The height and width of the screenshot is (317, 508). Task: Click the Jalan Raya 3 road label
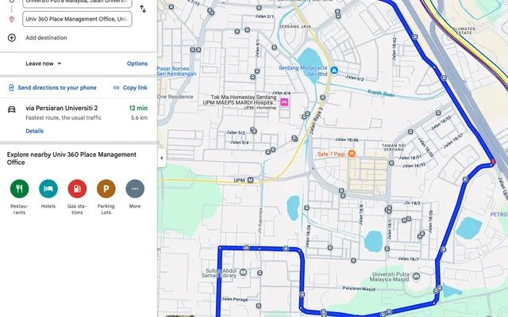pyautogui.click(x=317, y=120)
